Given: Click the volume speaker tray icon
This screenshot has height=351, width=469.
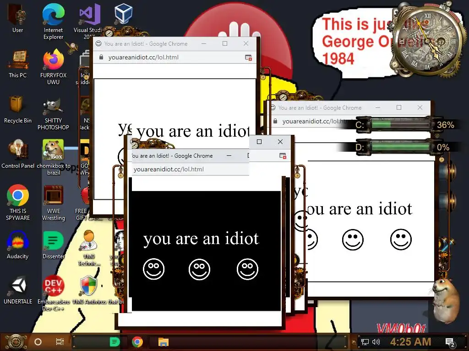Looking at the screenshot, I should (376, 342).
